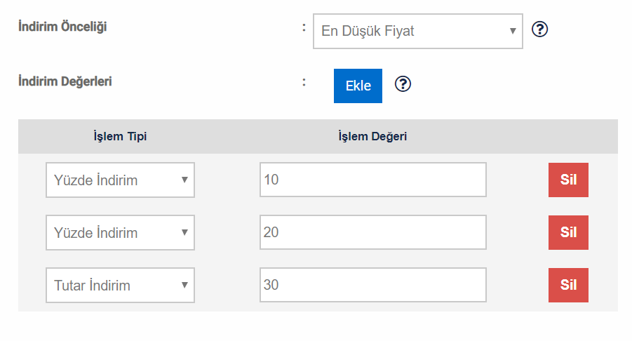This screenshot has width=632, height=341.
Task: Click the blue Ekle button
Action: click(x=358, y=86)
